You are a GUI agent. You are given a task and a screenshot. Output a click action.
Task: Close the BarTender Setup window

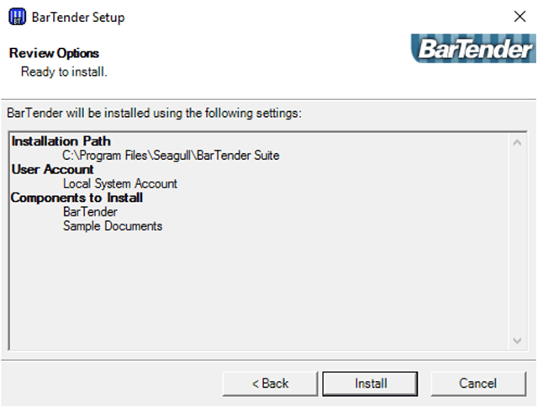coord(520,17)
